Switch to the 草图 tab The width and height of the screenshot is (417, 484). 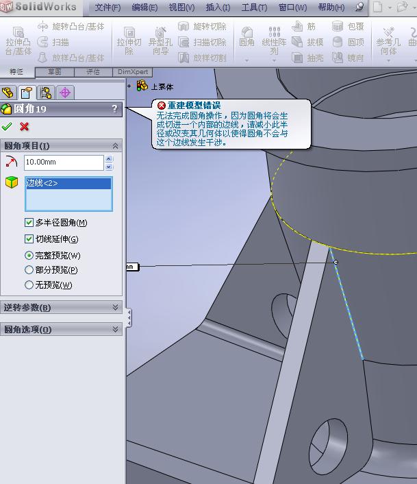click(x=55, y=72)
